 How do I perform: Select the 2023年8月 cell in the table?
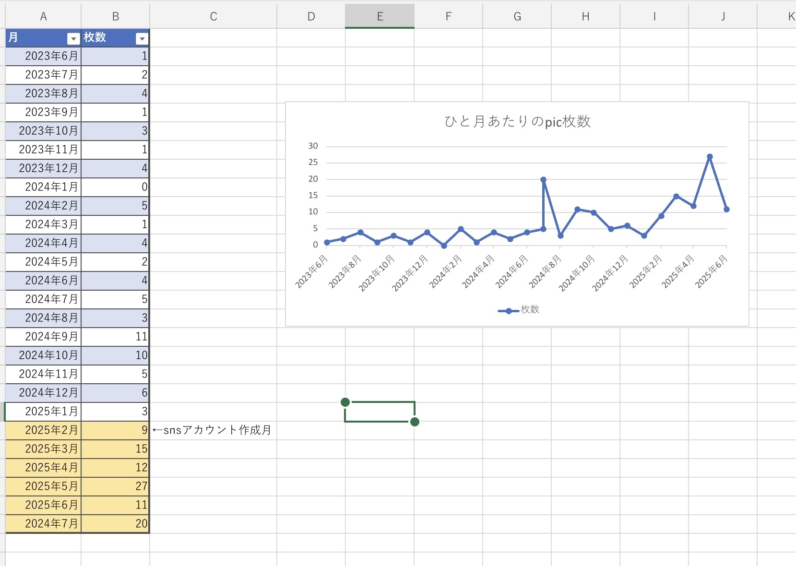(x=43, y=94)
